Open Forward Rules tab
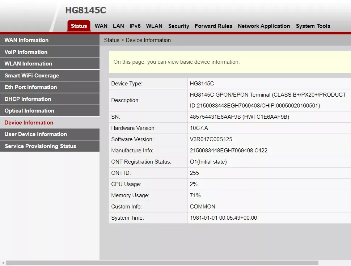The width and height of the screenshot is (351, 266). pos(213,26)
